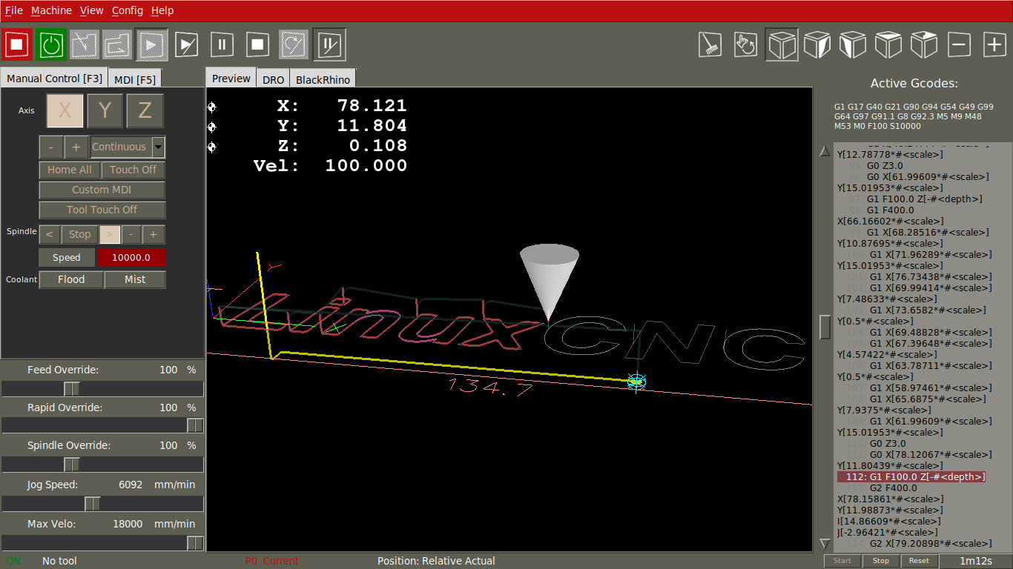Select the X axis for jogging

coord(65,111)
